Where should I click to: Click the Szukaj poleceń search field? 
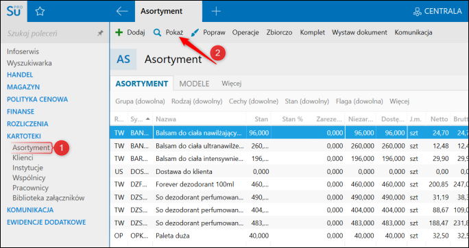pos(55,34)
